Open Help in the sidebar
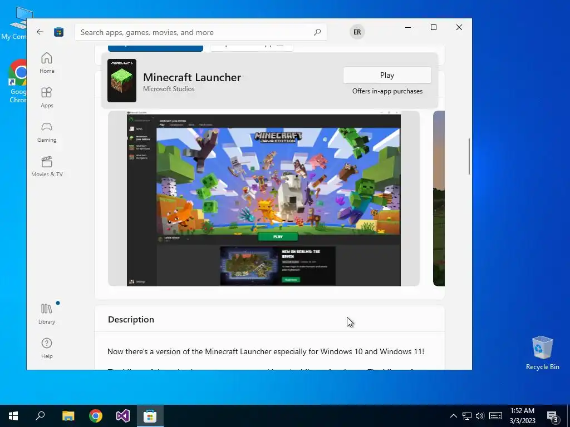 (47, 348)
